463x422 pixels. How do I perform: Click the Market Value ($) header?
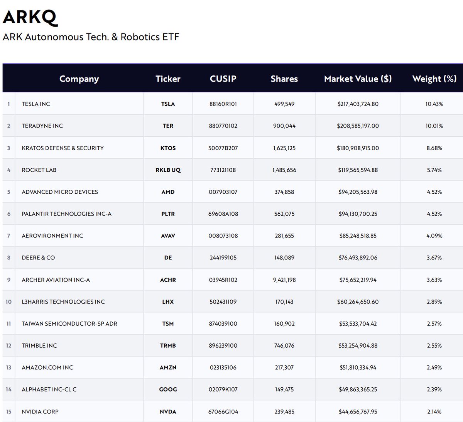(358, 79)
